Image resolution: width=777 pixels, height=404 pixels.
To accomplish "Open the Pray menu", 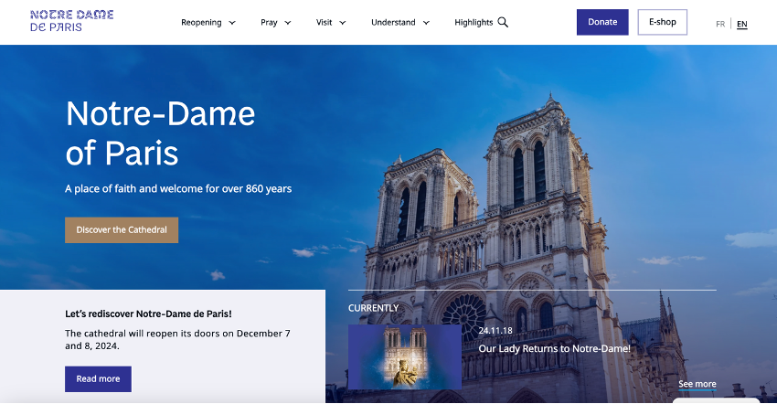I will tap(269, 22).
